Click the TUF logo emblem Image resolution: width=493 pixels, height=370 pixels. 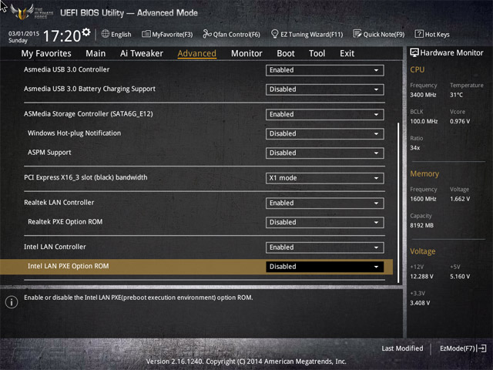(x=22, y=12)
